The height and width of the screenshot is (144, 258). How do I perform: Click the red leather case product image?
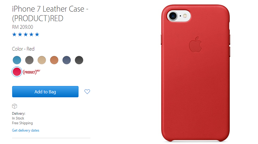195,73
